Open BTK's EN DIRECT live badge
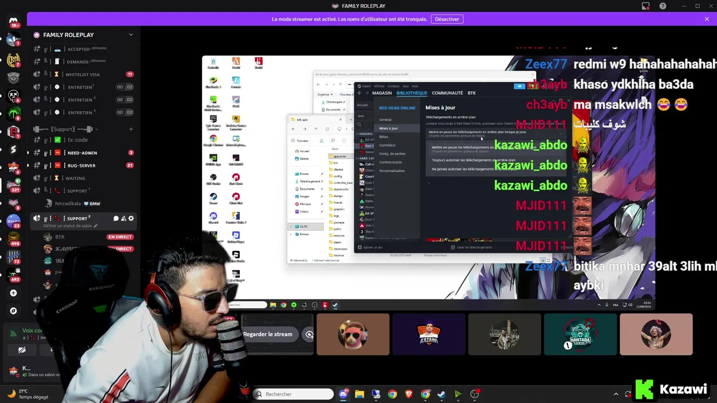This screenshot has height=403, width=717. tap(120, 237)
